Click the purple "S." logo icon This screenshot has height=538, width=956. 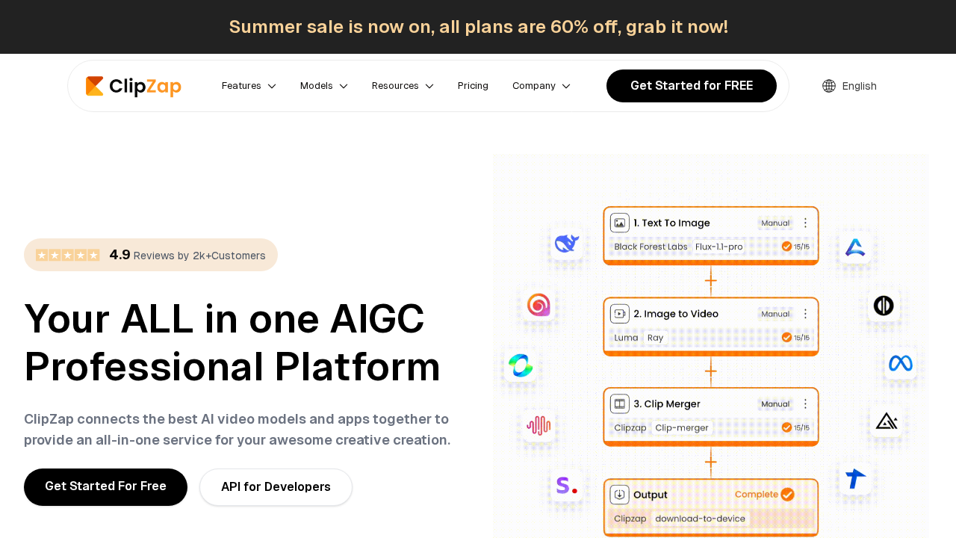coord(566,486)
